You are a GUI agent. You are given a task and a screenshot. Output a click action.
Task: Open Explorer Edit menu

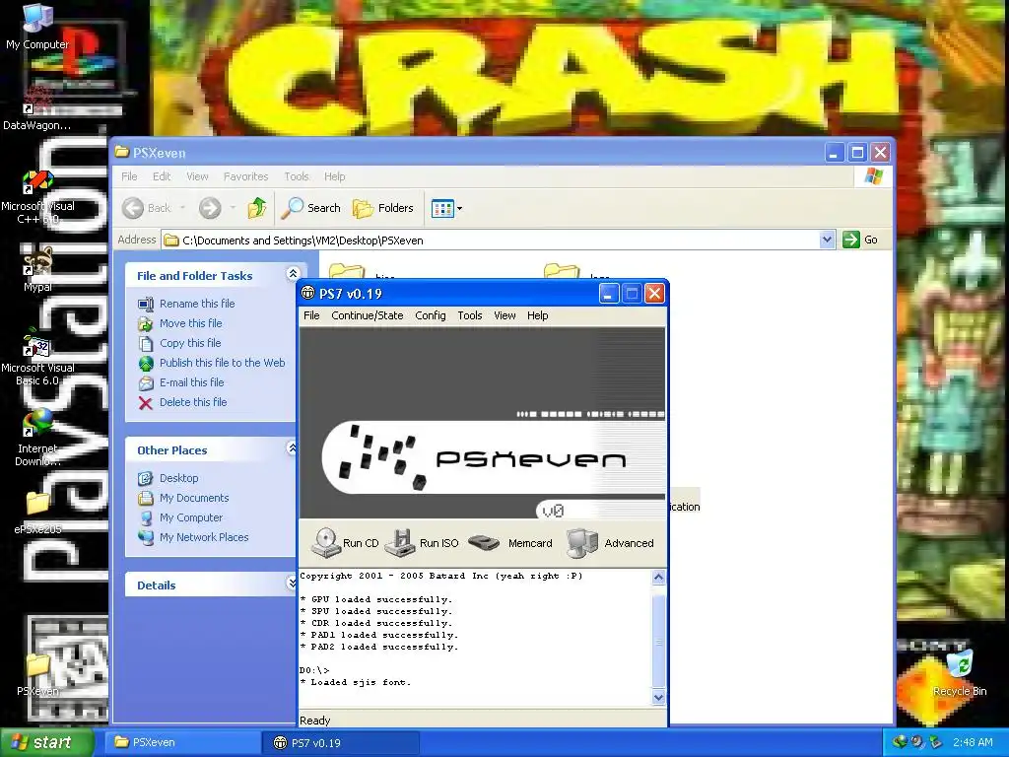(x=162, y=176)
